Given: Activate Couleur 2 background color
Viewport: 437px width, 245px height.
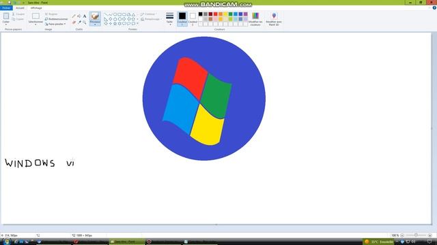Looking at the screenshot, I should click(x=193, y=19).
